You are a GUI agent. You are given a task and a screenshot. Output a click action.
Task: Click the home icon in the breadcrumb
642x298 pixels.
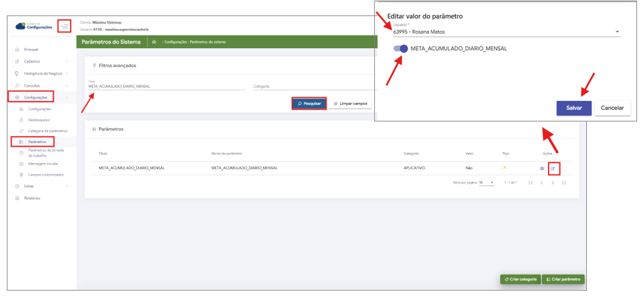click(x=154, y=42)
